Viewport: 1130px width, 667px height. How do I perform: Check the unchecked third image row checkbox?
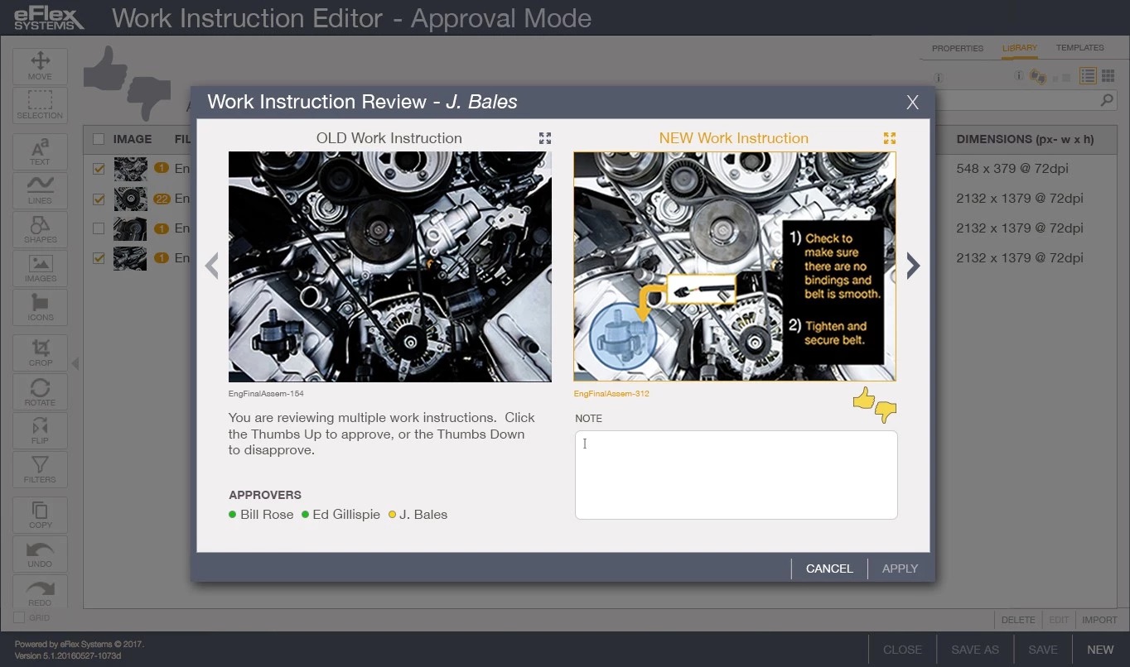tap(99, 228)
